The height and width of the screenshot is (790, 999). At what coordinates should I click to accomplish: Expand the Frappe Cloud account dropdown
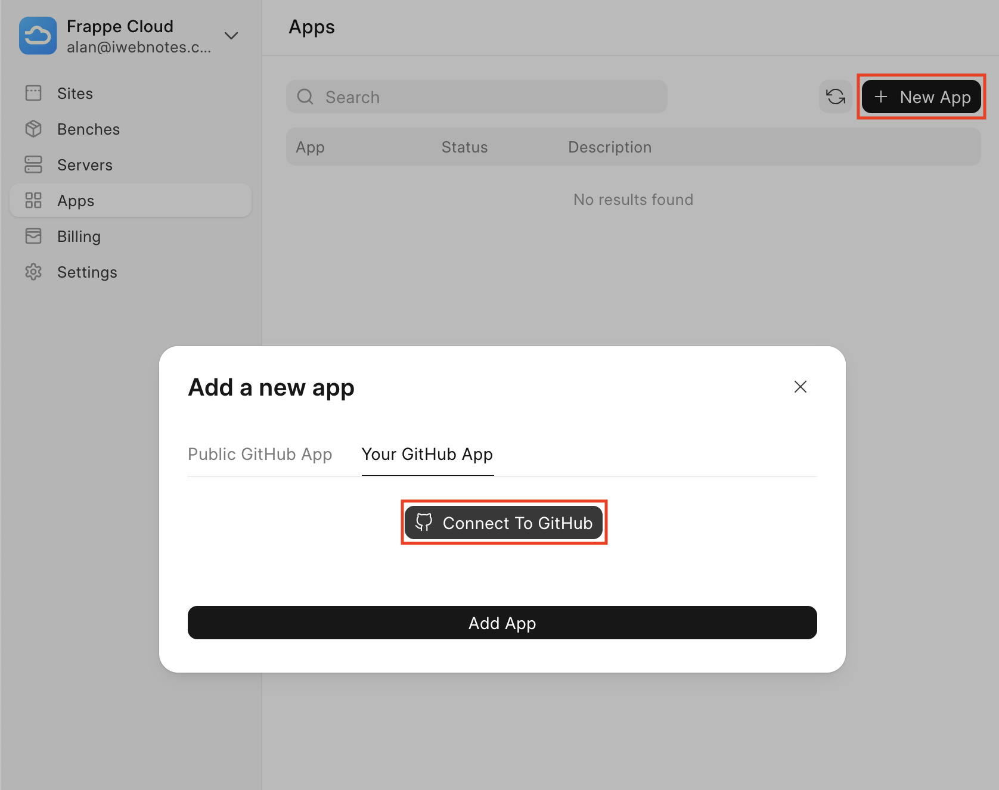click(x=231, y=36)
